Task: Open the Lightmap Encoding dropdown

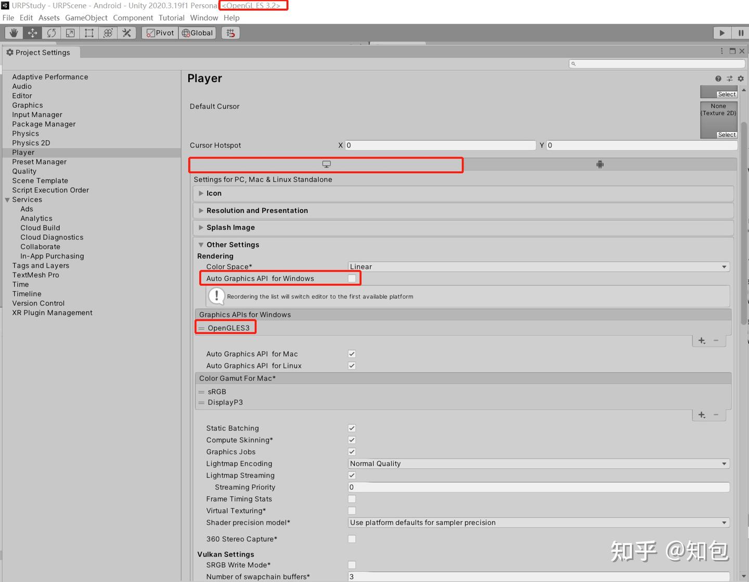Action: 538,463
